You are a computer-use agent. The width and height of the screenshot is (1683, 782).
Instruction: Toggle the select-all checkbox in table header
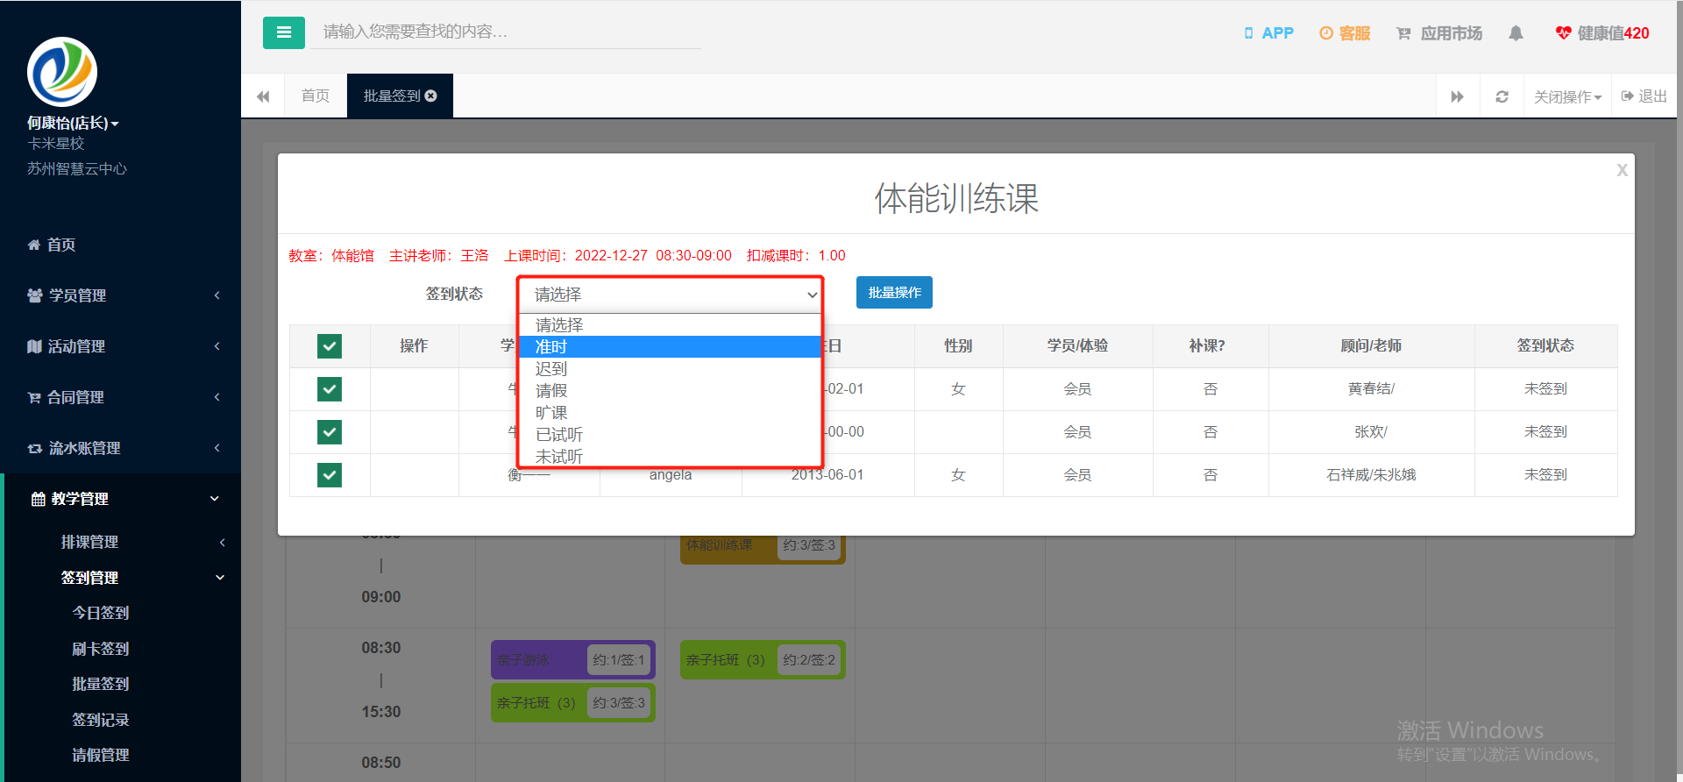(330, 346)
